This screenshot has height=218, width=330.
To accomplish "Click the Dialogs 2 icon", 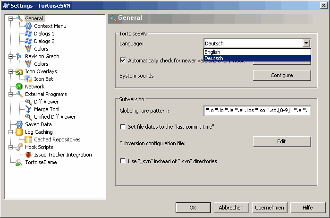I will pos(28,41).
